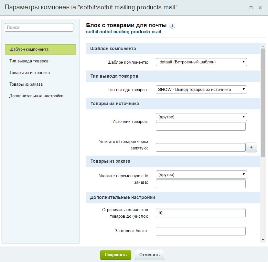Viewport: 268px width, 262px height.
Task: Focus the Поиск search field
Action: point(39,27)
